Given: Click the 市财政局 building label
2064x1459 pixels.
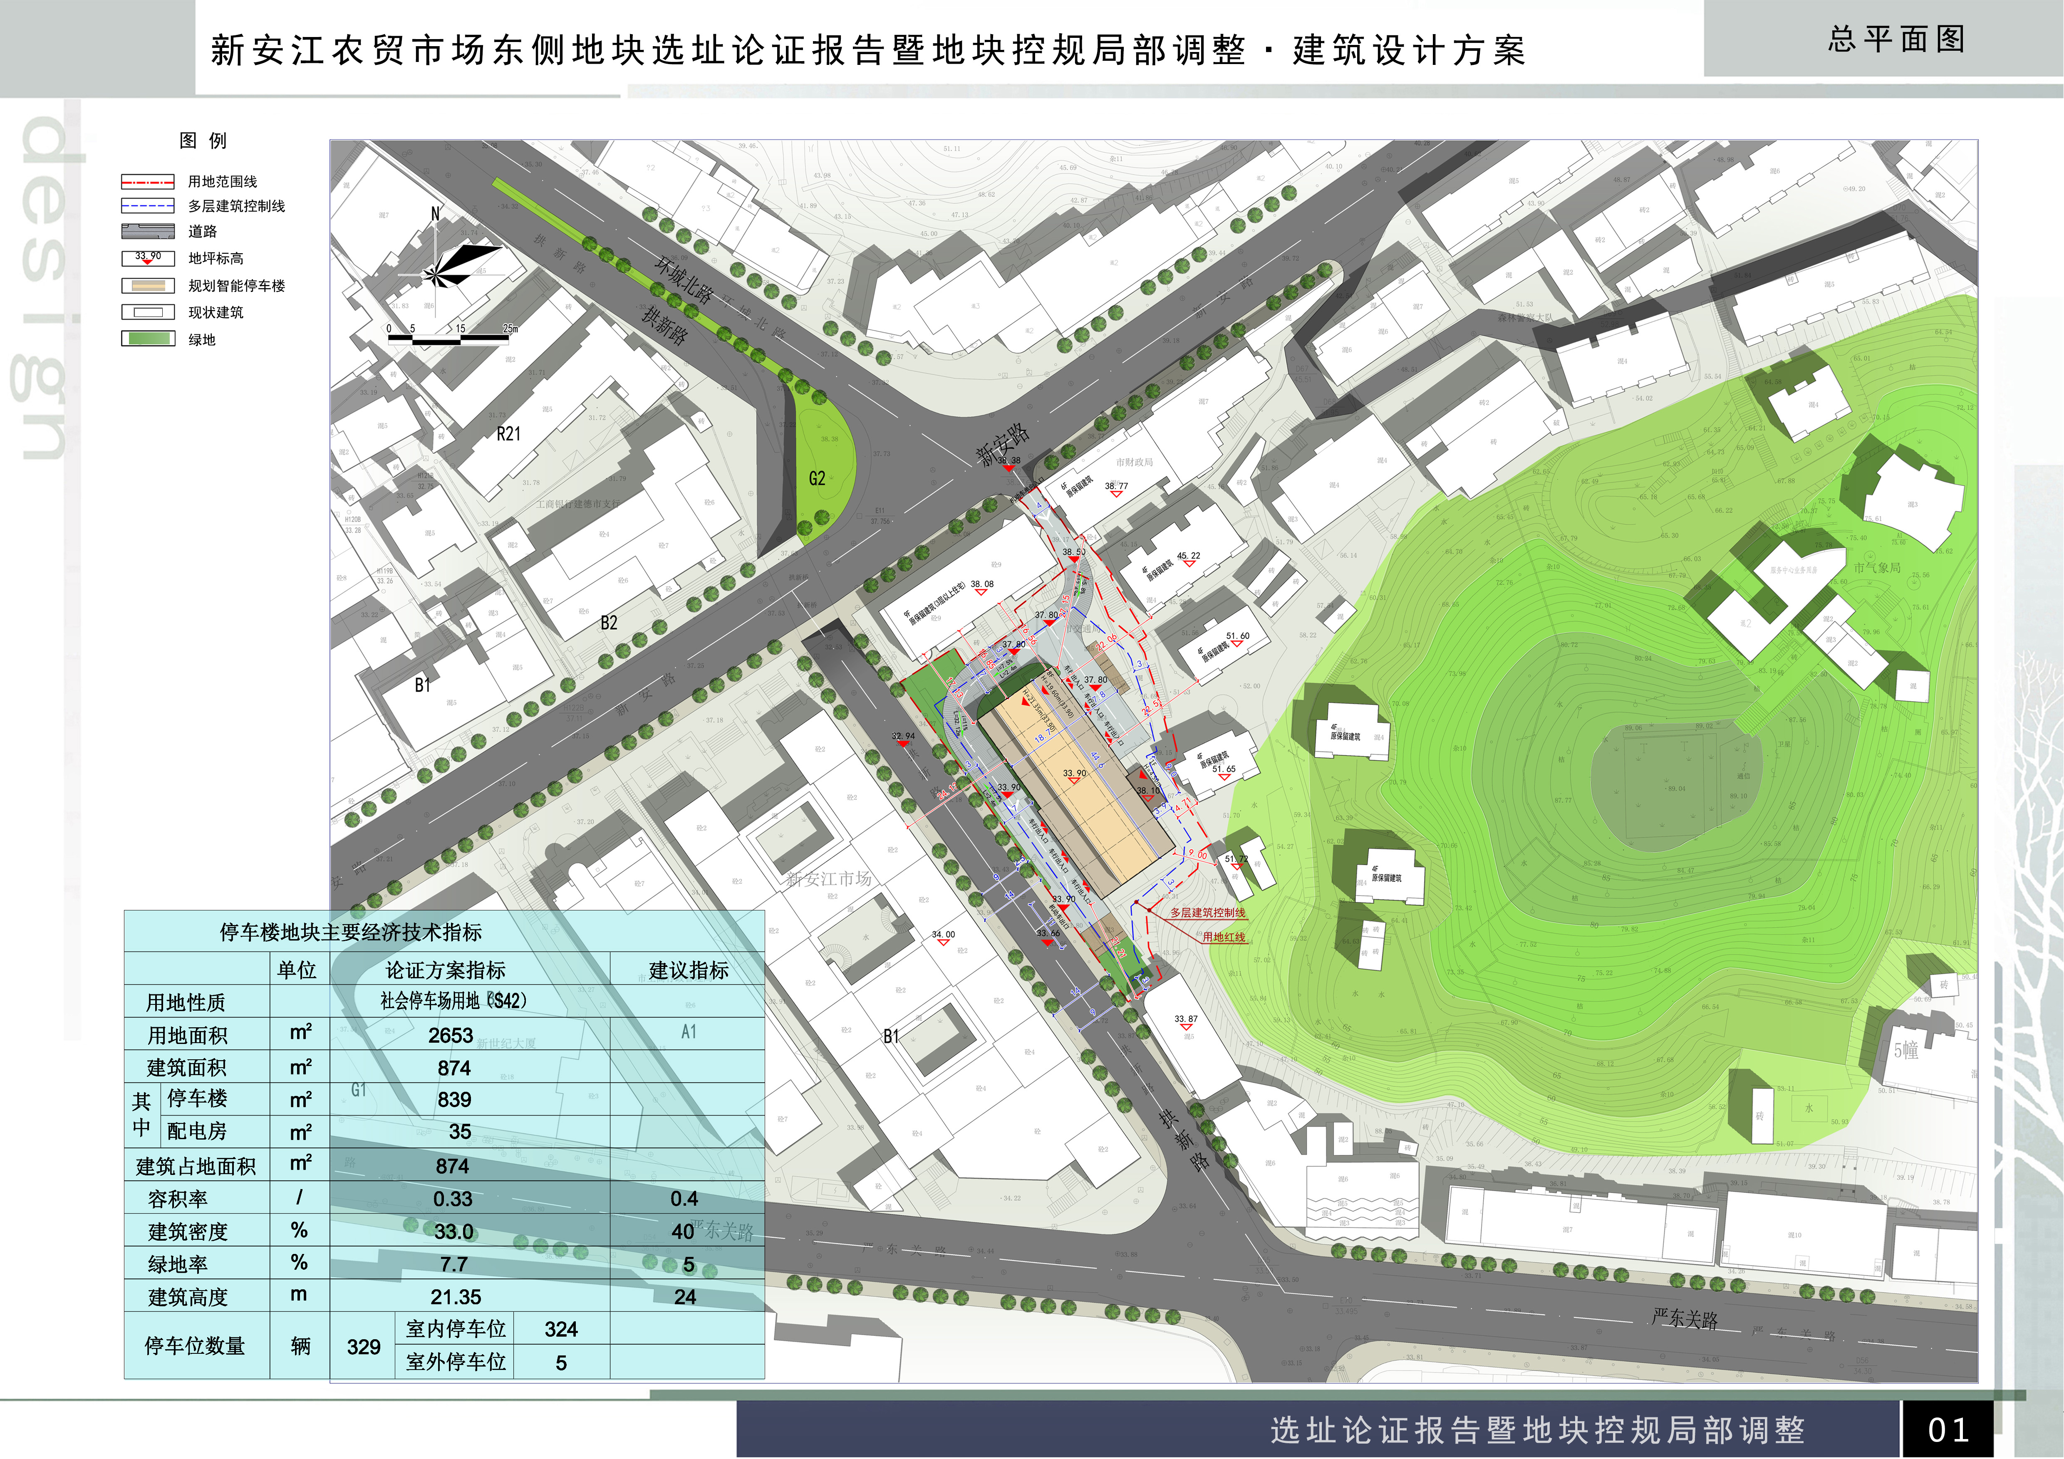Looking at the screenshot, I should 1135,462.
